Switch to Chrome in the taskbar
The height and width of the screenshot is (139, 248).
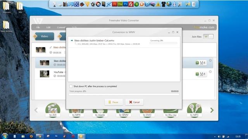coord(40,136)
